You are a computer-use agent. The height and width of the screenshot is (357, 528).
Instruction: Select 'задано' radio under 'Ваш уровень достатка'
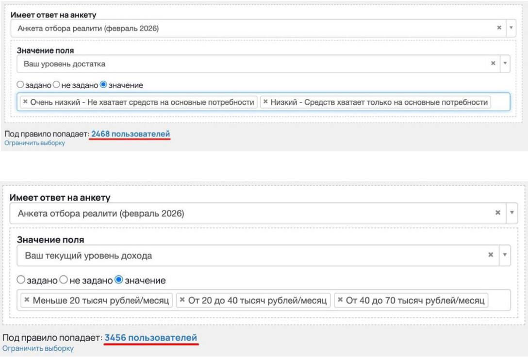coord(20,85)
